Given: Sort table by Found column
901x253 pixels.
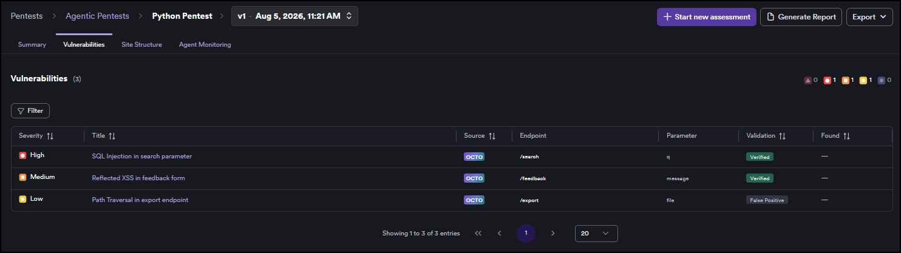Looking at the screenshot, I should (846, 136).
